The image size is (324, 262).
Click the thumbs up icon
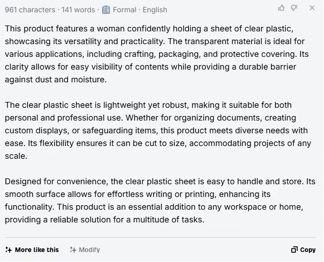pyautogui.click(x=281, y=8)
